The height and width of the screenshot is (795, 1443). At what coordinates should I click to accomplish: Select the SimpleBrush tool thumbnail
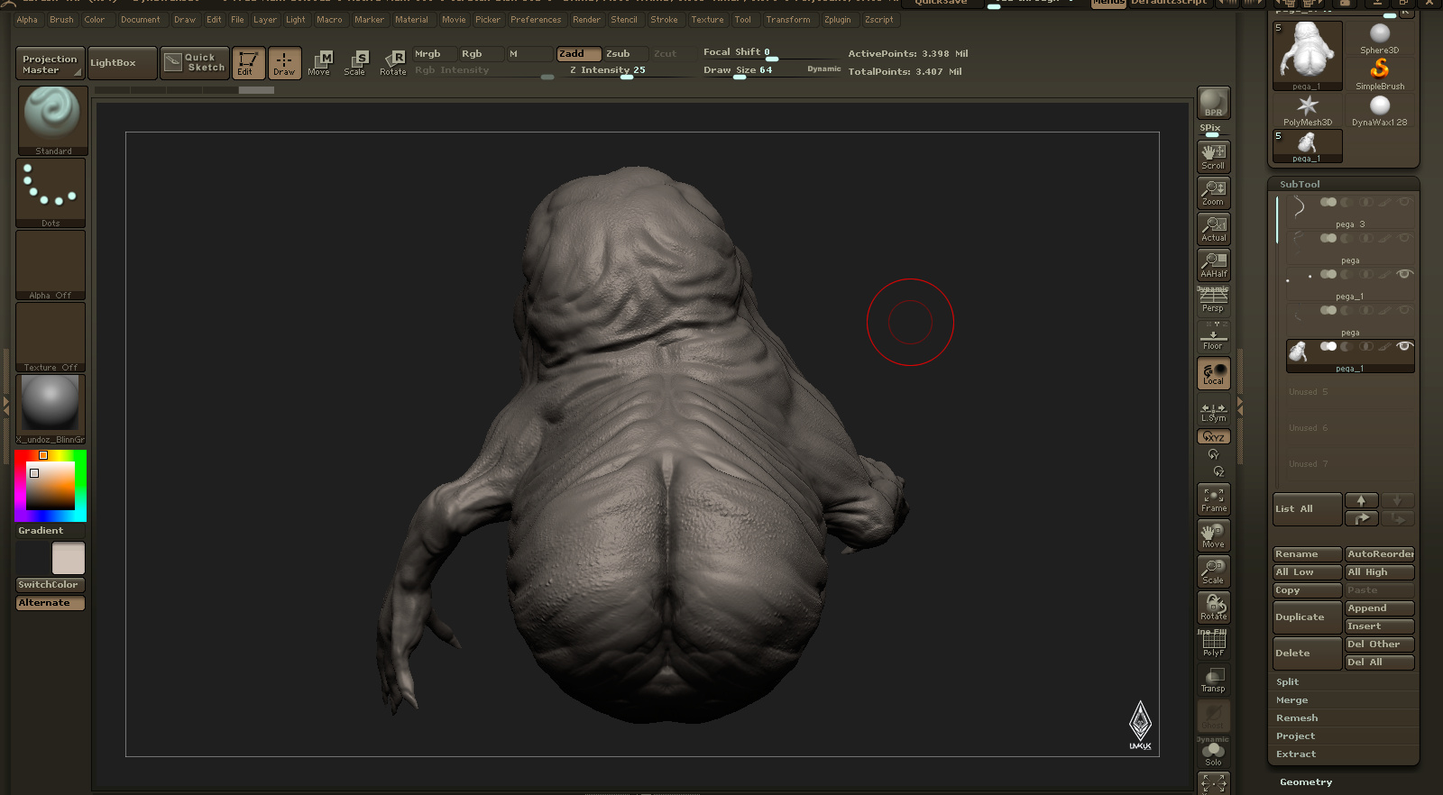pyautogui.click(x=1380, y=74)
